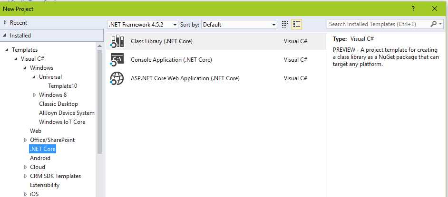
Task: Expand the Office/SharePoint tree node
Action: (x=25, y=140)
